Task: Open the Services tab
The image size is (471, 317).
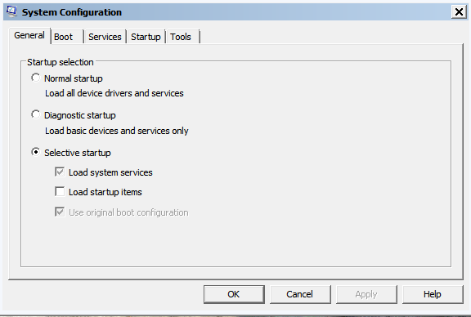Action: click(105, 37)
